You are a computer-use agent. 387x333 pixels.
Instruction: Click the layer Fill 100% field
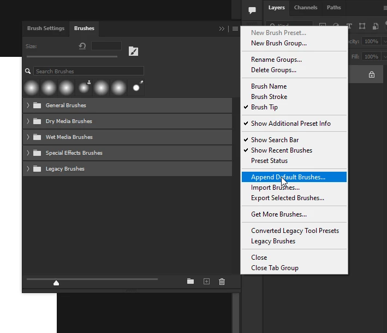click(x=371, y=57)
